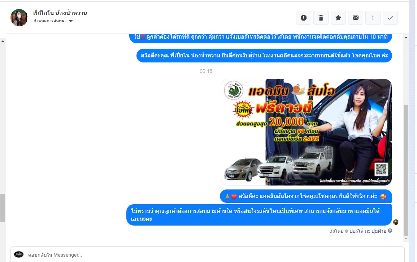Mark conversation as done checkmark
This screenshot has height=262, width=417.
[x=390, y=18]
